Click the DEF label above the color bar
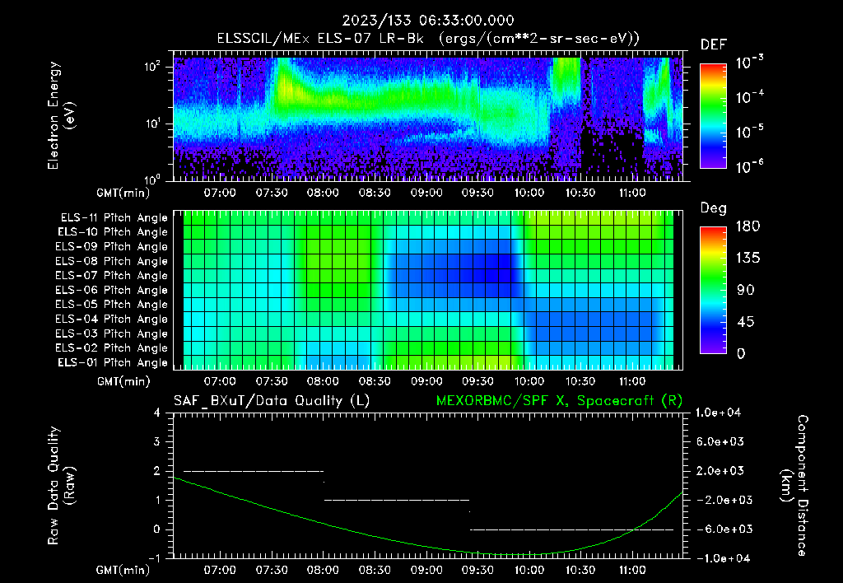The height and width of the screenshot is (583, 843). (714, 45)
